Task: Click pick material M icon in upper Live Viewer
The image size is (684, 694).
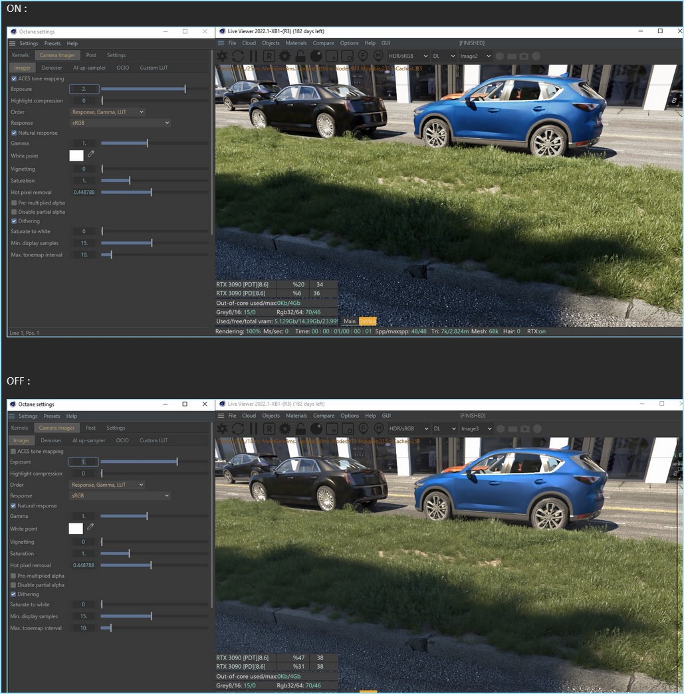Action: pos(378,56)
